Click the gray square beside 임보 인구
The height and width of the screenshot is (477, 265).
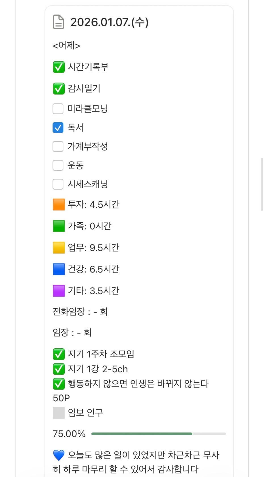[x=59, y=413]
